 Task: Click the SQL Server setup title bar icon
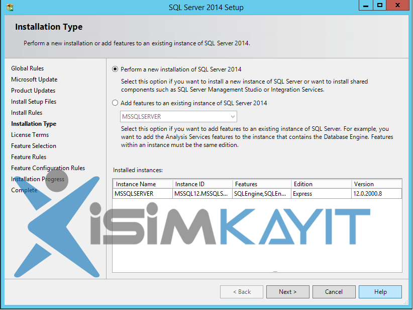(10, 8)
